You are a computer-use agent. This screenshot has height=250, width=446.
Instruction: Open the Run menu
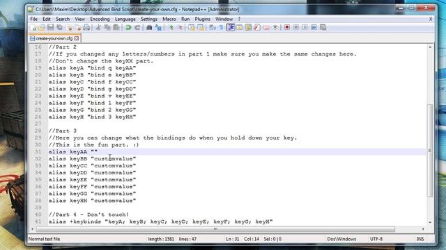click(185, 19)
